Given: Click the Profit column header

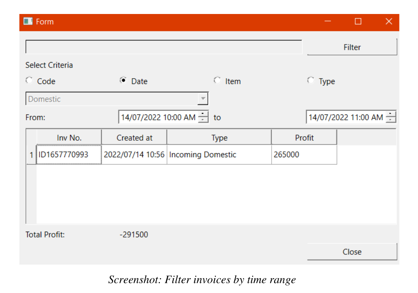Looking at the screenshot, I should (x=304, y=137).
